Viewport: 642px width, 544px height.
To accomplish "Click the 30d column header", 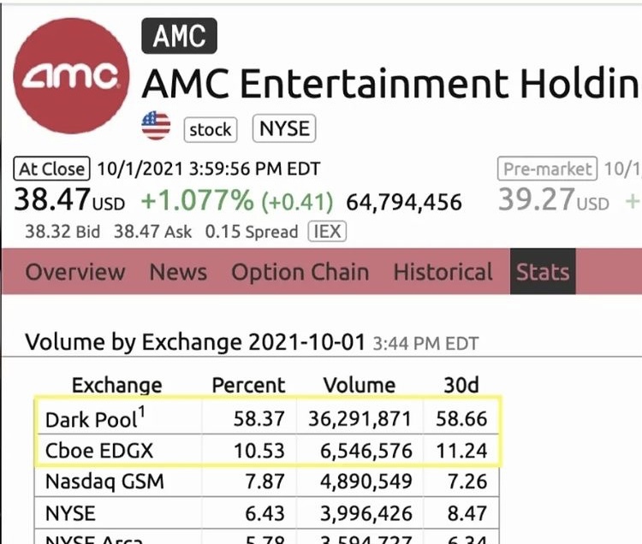I will (461, 385).
